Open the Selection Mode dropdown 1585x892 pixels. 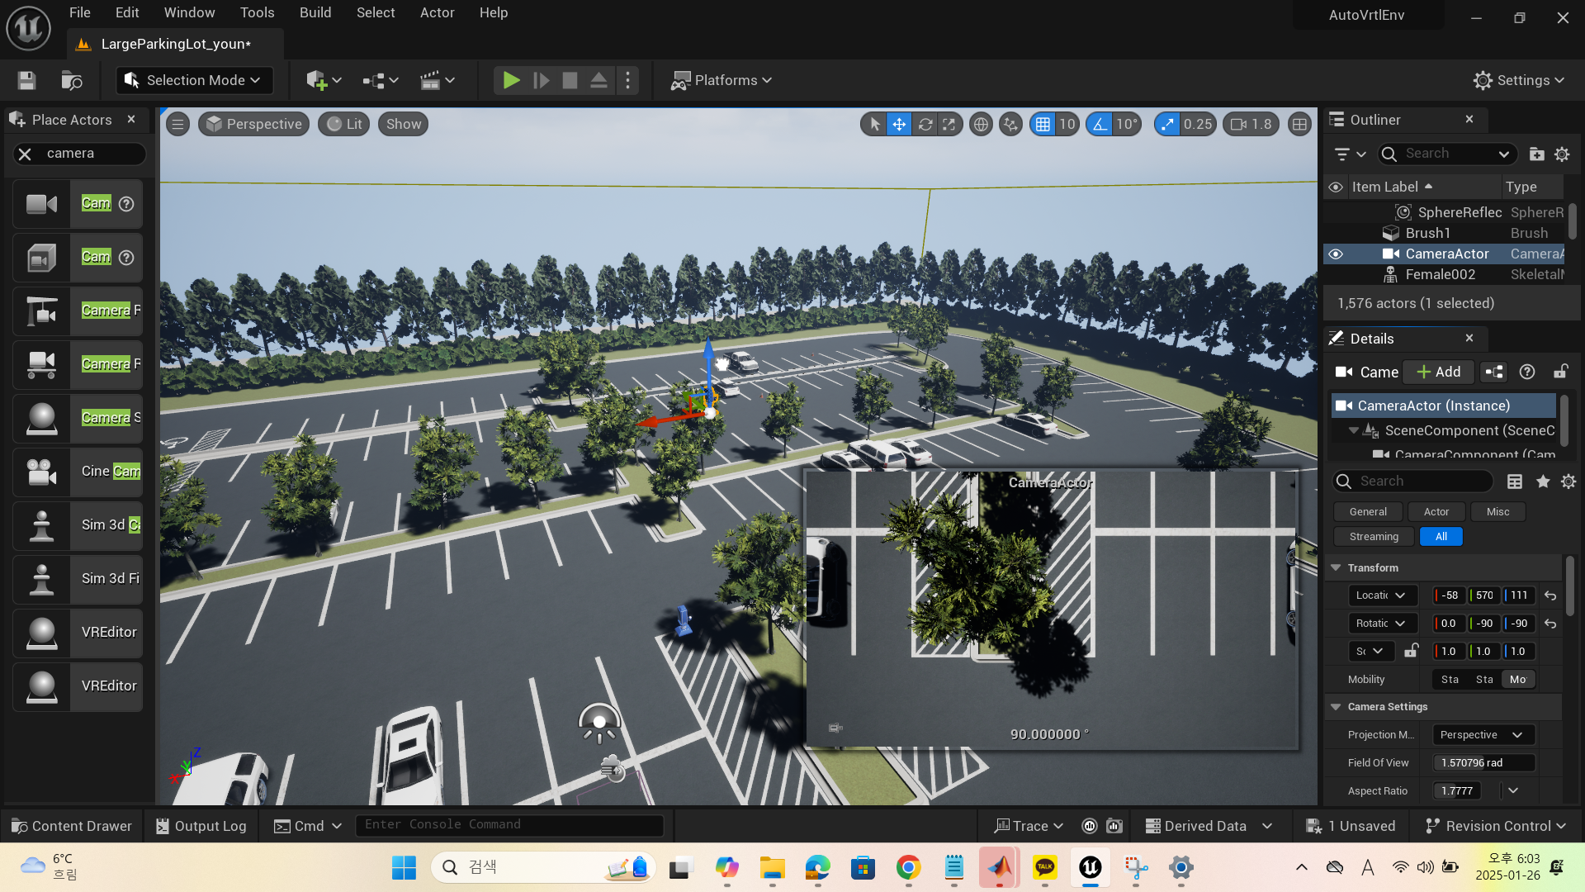point(193,80)
